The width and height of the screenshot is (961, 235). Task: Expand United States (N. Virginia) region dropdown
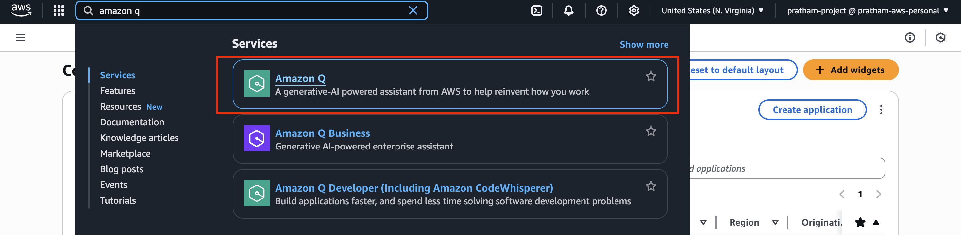[x=712, y=10]
